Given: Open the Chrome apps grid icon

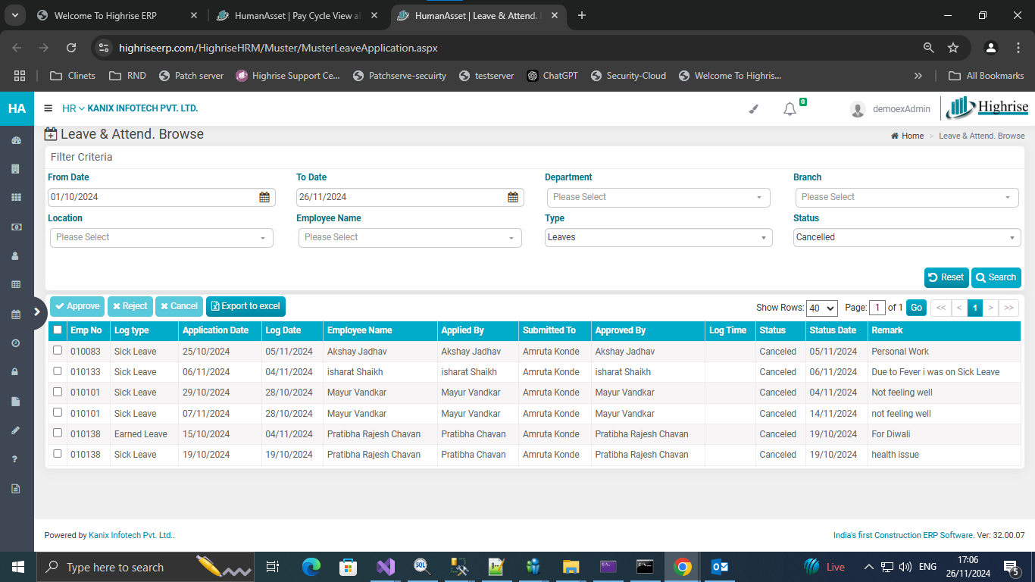Looking at the screenshot, I should pos(20,76).
